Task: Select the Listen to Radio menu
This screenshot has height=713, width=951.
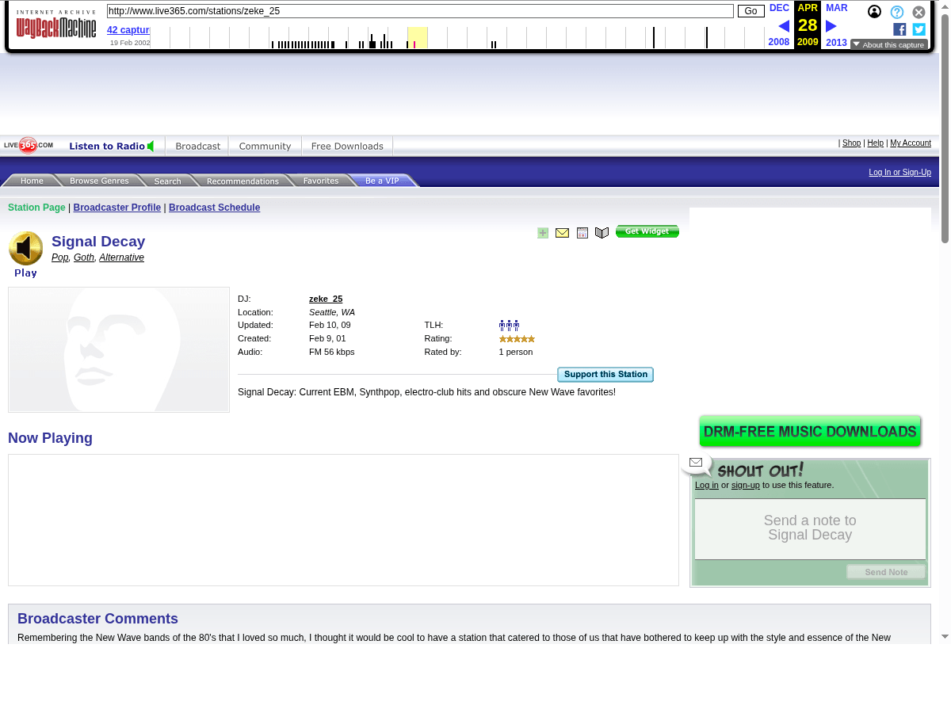Action: pos(112,146)
